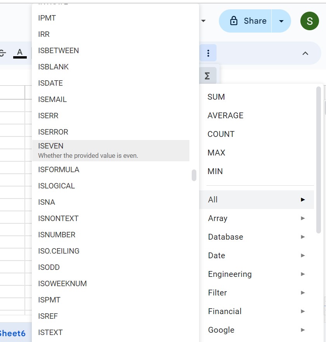Select the ISODD function

click(x=111, y=268)
